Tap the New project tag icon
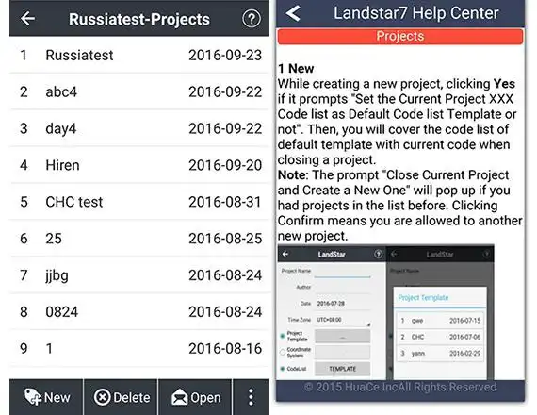537x415 pixels. (33, 397)
